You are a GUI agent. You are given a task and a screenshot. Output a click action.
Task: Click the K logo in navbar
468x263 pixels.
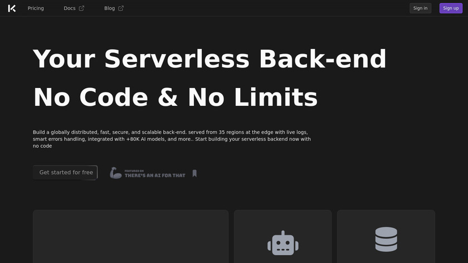tap(12, 8)
